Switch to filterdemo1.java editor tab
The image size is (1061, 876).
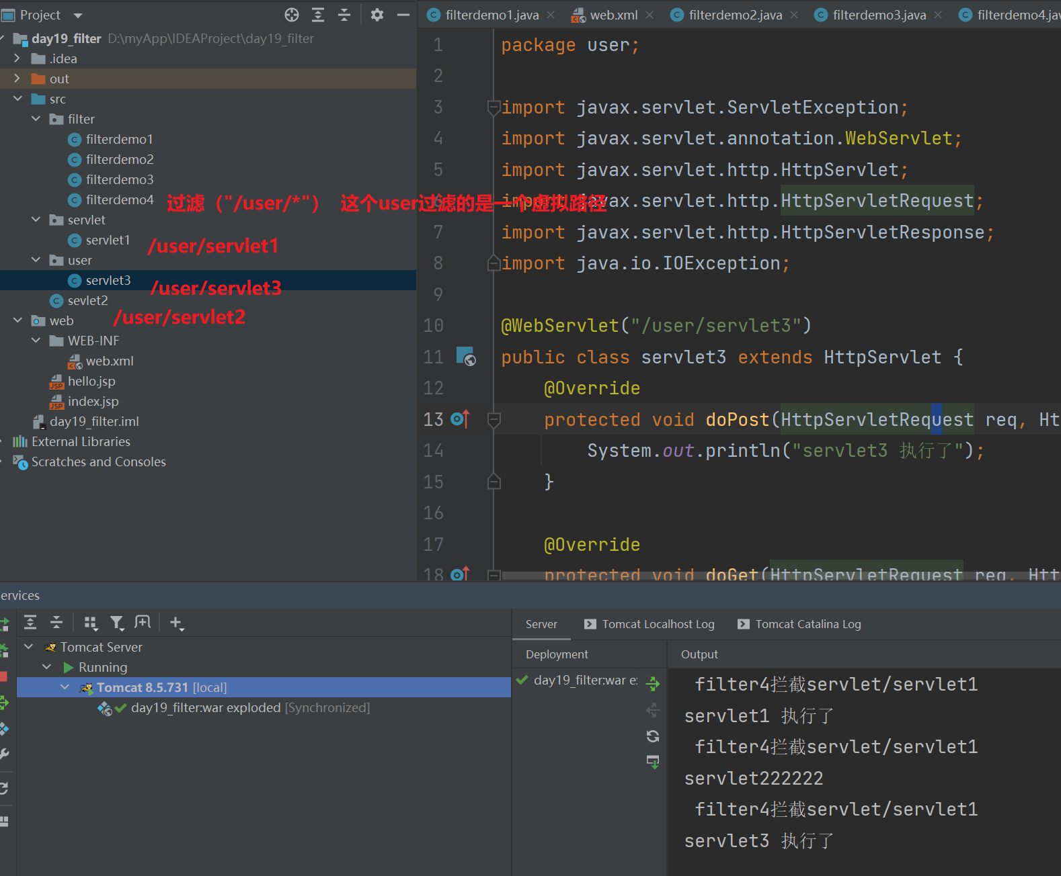click(x=492, y=15)
